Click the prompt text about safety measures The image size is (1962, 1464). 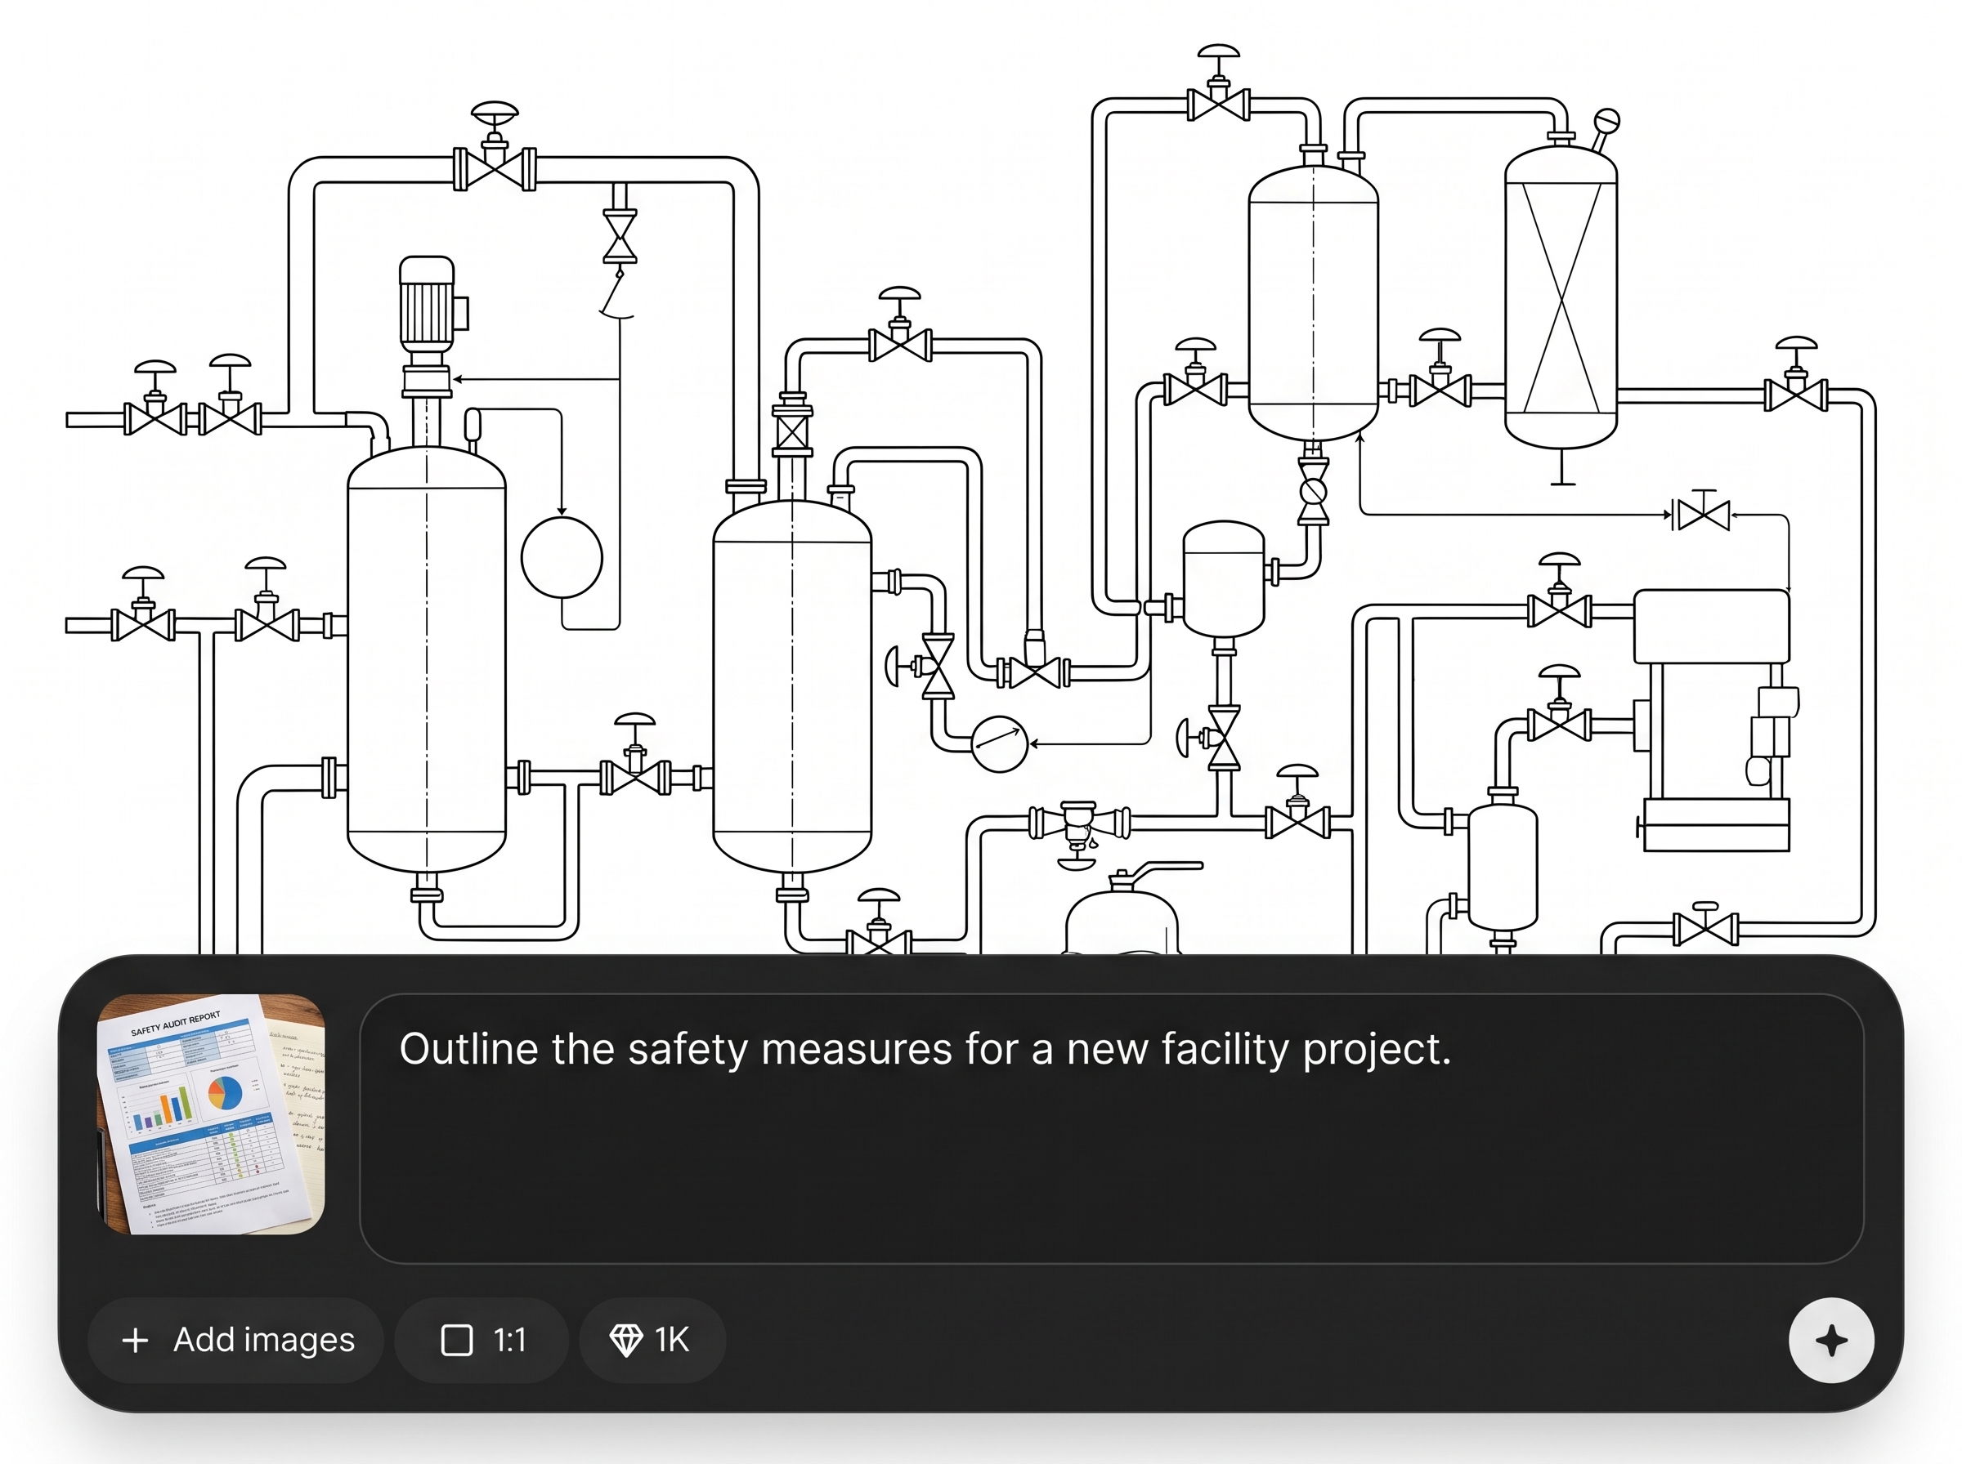pyautogui.click(x=925, y=1049)
